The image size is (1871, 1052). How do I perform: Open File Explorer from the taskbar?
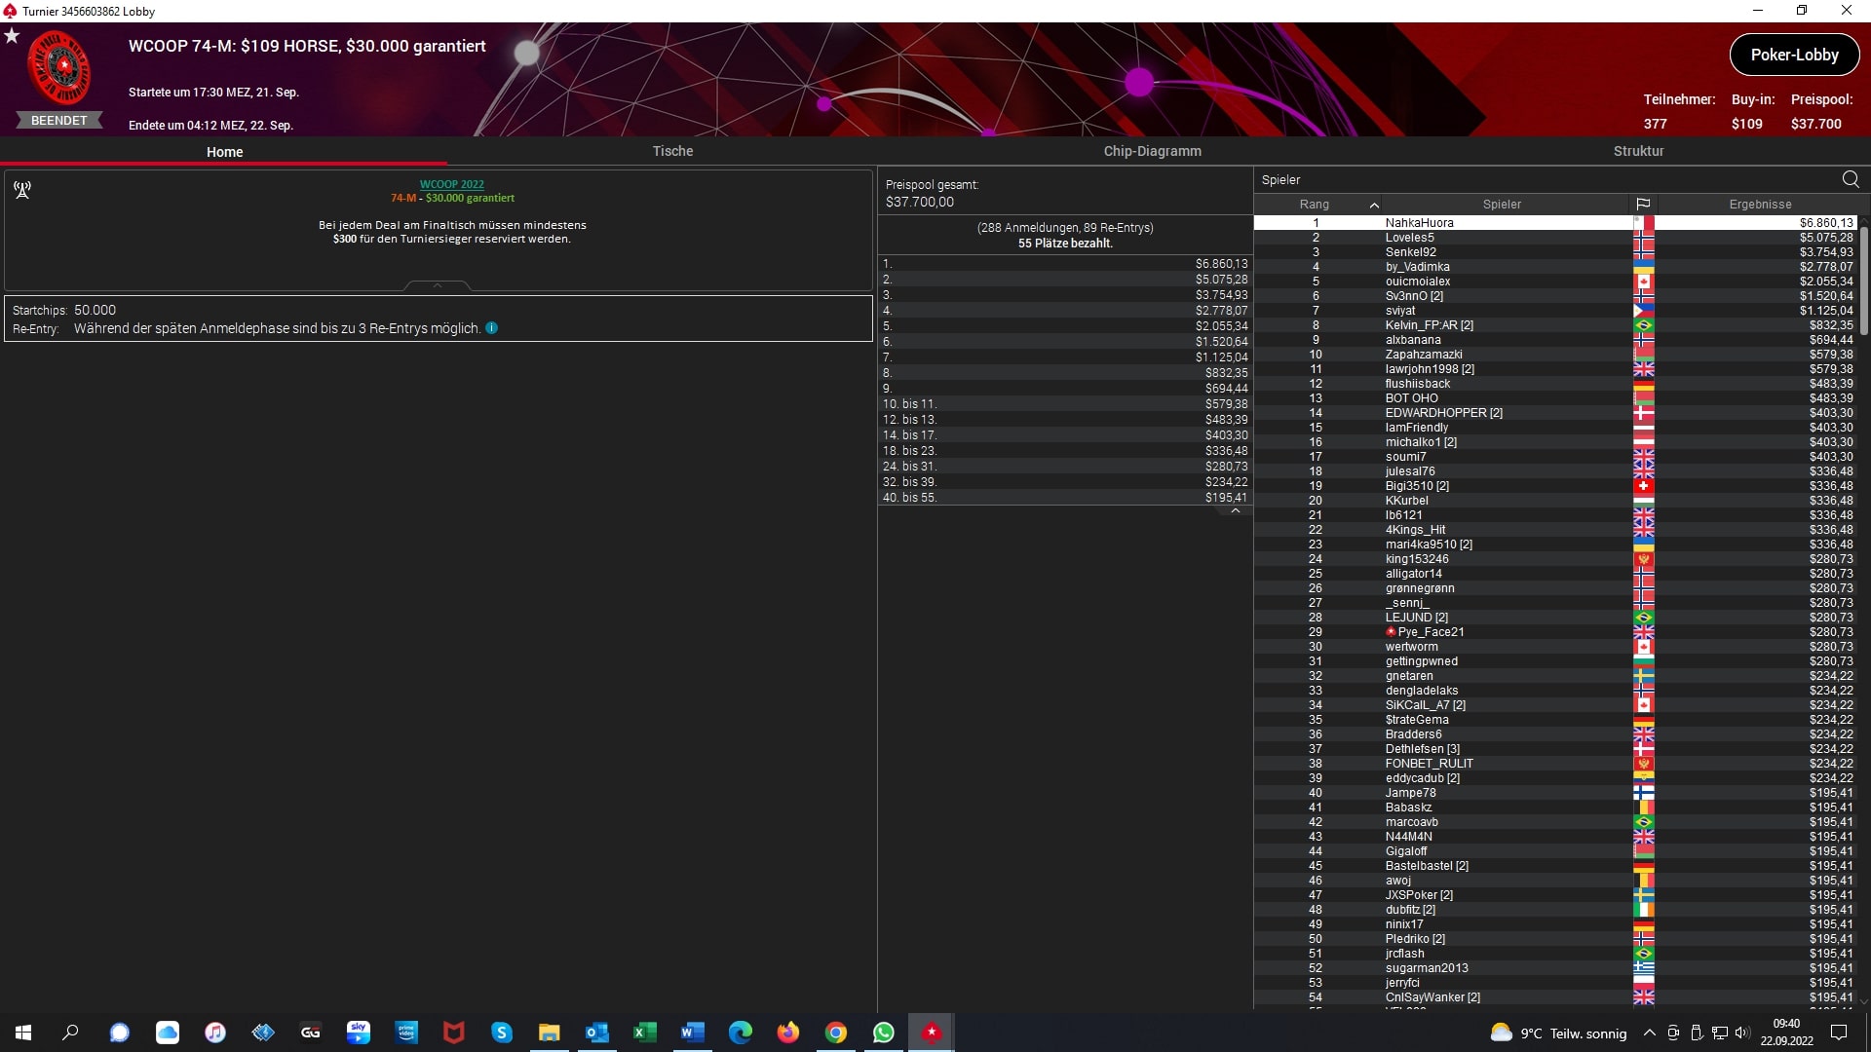550,1033
